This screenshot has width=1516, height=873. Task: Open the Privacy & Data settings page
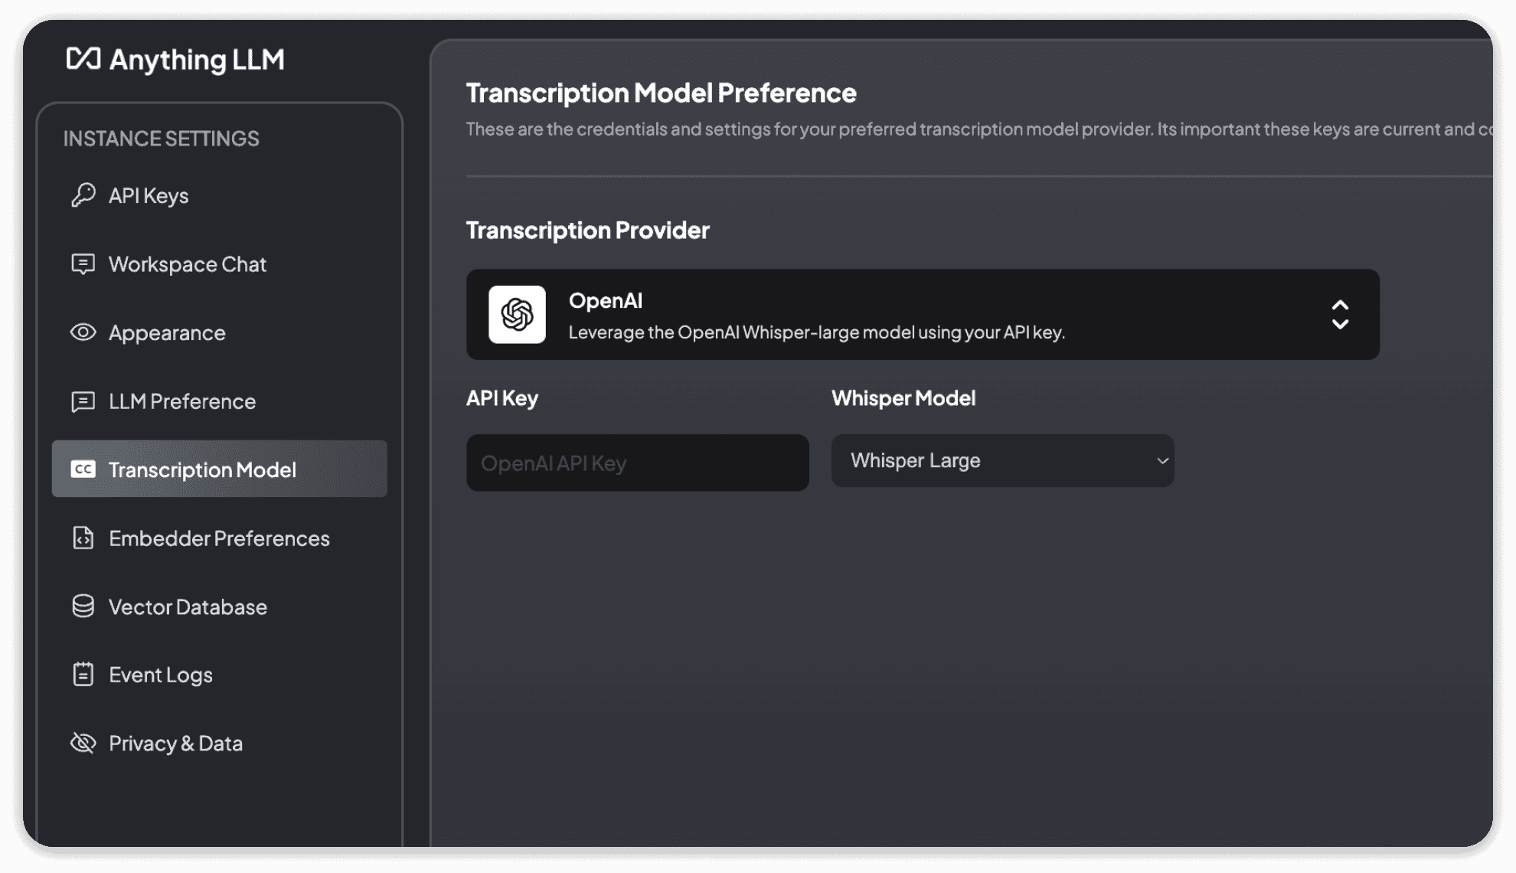click(x=175, y=743)
